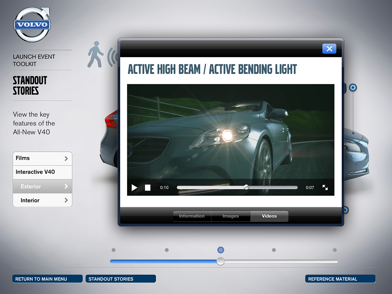Click the car rotation slider handle
392x294 pixels.
point(221,261)
